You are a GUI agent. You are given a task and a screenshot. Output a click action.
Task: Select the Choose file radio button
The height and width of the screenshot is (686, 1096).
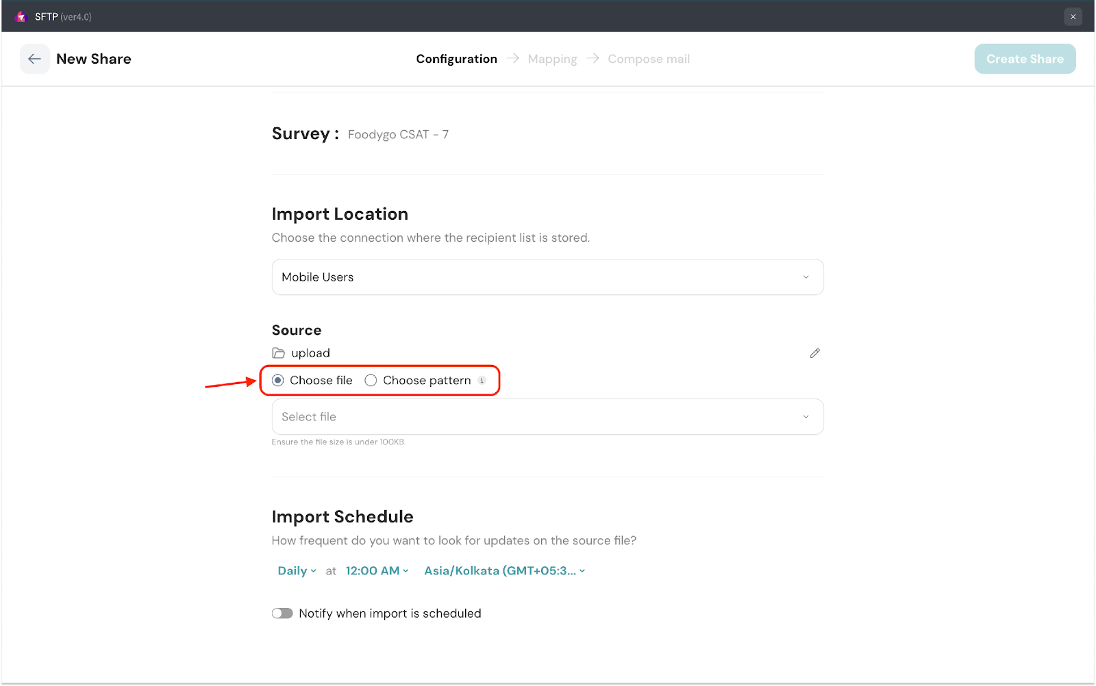[278, 381]
